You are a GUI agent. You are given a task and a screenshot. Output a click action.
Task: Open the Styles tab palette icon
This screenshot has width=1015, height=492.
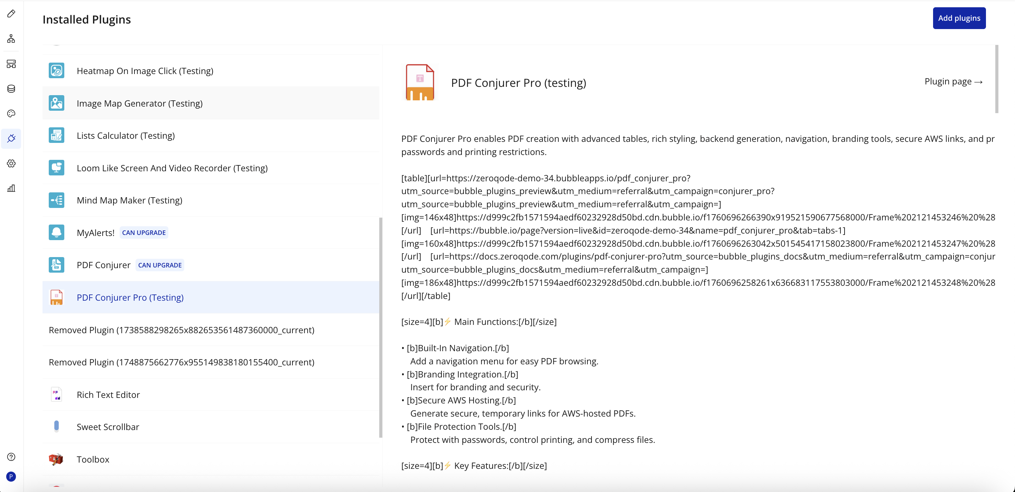[x=11, y=113]
